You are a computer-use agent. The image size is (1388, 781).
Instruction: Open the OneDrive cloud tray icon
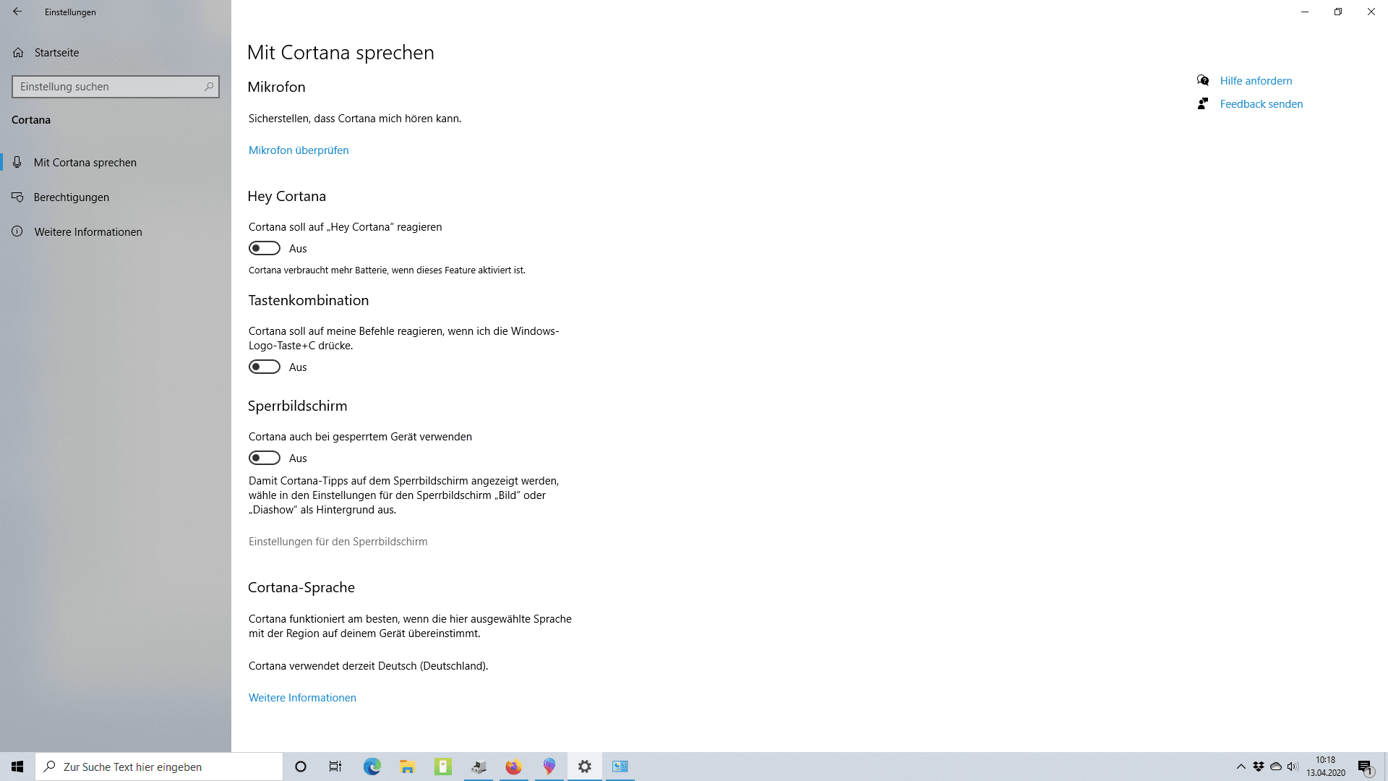click(x=1276, y=767)
